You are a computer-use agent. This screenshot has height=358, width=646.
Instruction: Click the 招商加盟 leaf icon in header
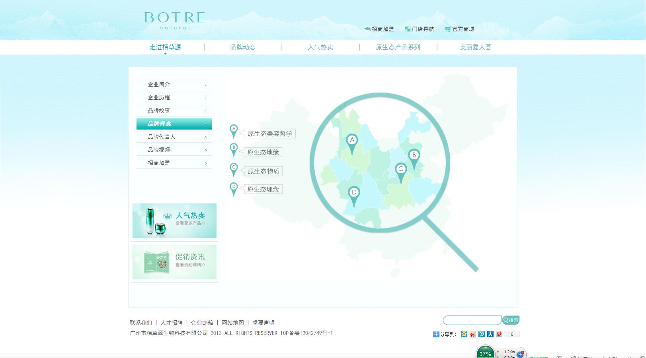pos(367,29)
